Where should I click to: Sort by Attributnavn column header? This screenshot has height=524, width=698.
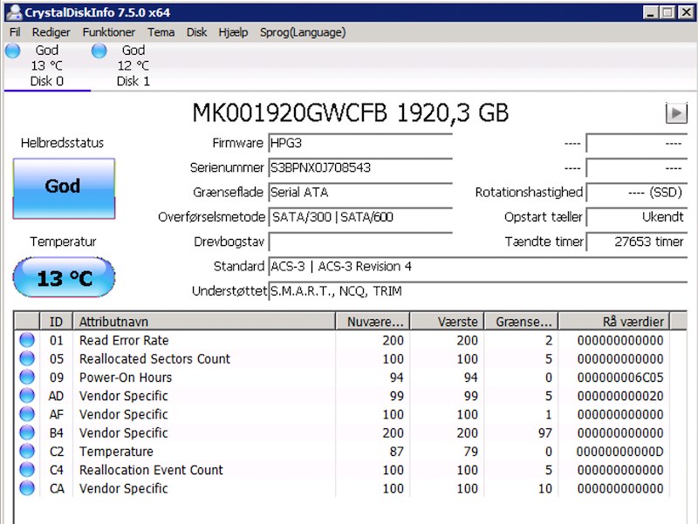click(204, 321)
